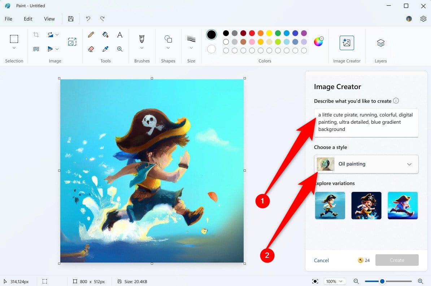Activate the Text tool
Image resolution: width=431 pixels, height=286 pixels.
[119, 35]
